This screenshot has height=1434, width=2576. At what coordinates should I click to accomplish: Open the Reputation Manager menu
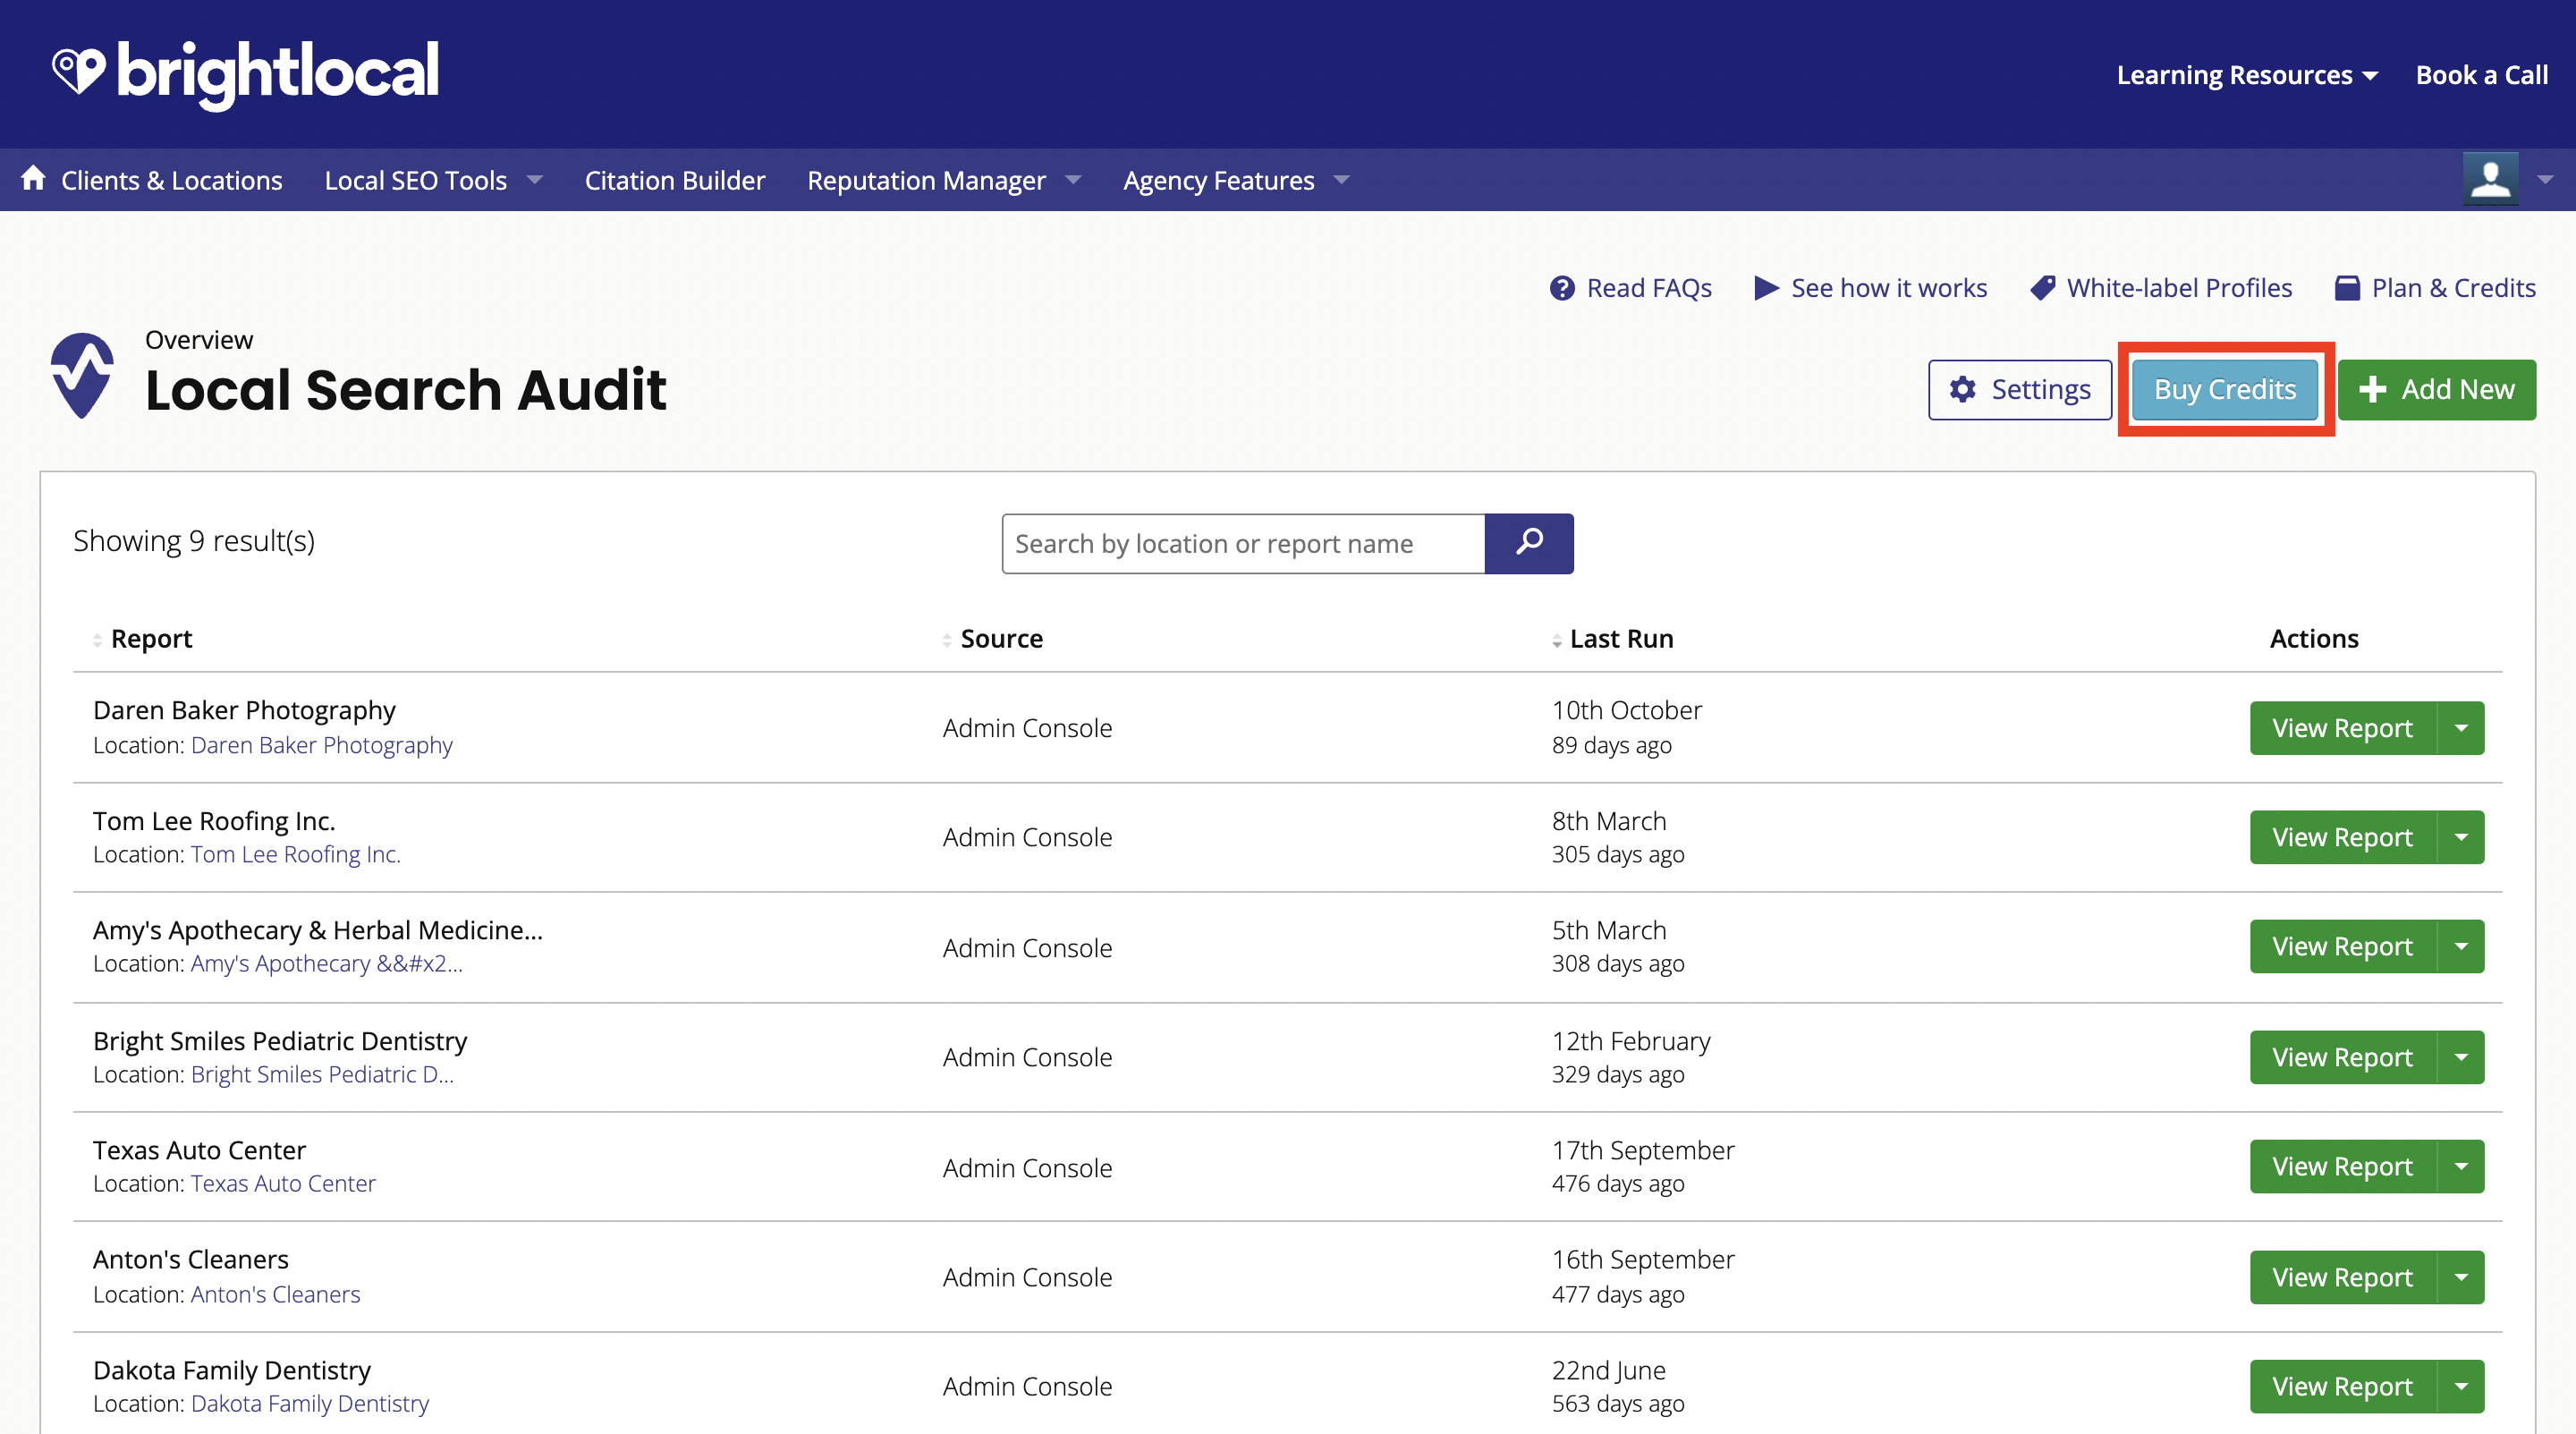(x=926, y=180)
